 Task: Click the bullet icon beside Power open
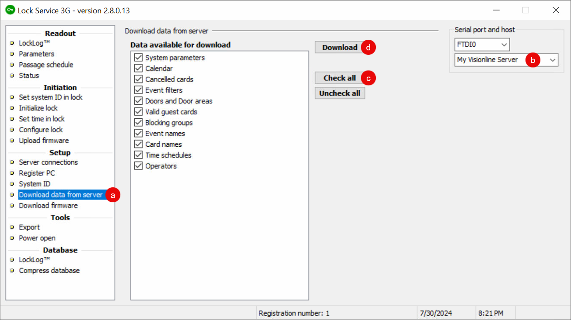tap(12, 238)
